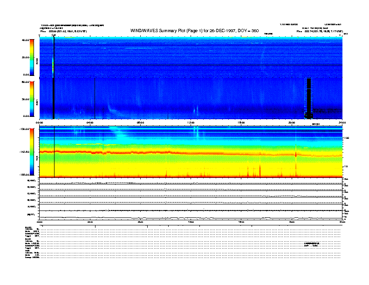Click the 60.00 color scale label
This screenshot has height=285, width=369.
pyautogui.click(x=25, y=82)
